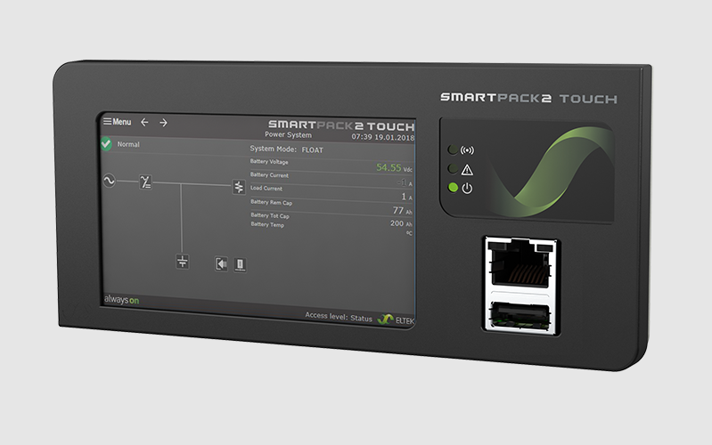
Task: Tap 'Access level: Status' in footer
Action: pos(339,317)
